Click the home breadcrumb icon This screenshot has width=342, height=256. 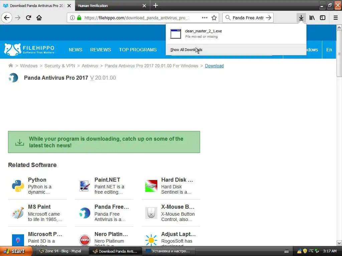[x=10, y=66]
